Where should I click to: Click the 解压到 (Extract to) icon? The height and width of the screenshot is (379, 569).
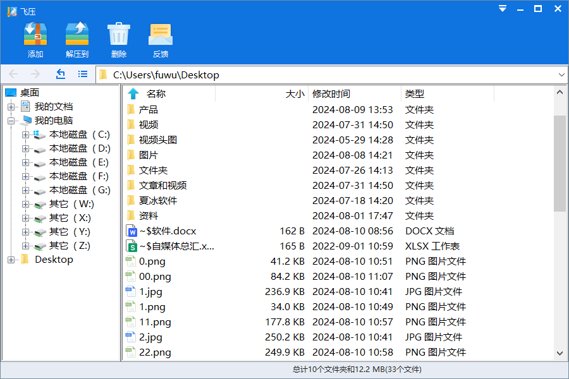[77, 33]
